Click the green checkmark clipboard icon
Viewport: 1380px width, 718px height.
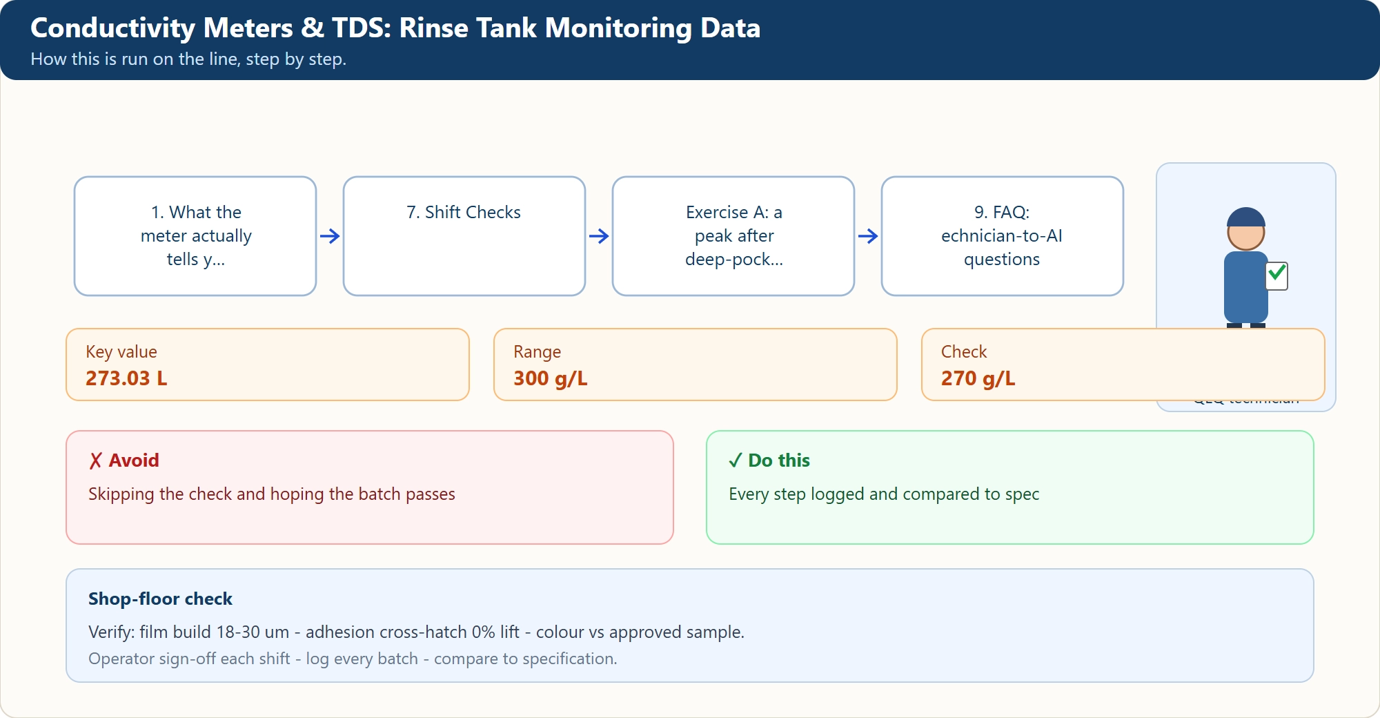[1276, 275]
